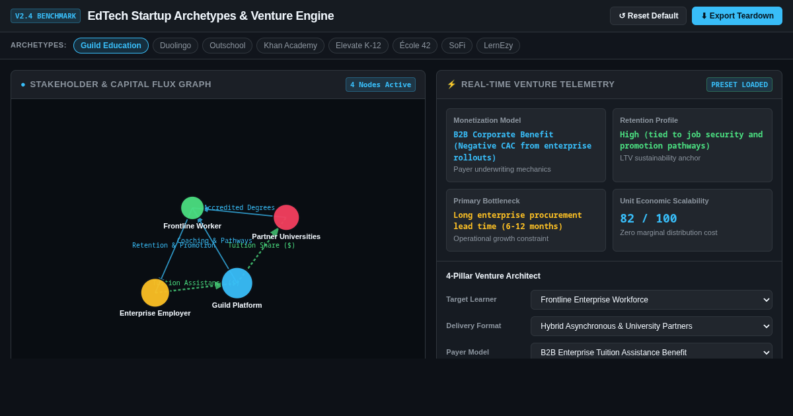Click the Accredited Degrees edge label
The height and width of the screenshot is (416, 793).
[x=240, y=208]
